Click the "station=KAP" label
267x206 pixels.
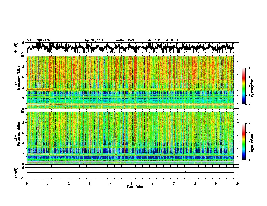coord(125,40)
